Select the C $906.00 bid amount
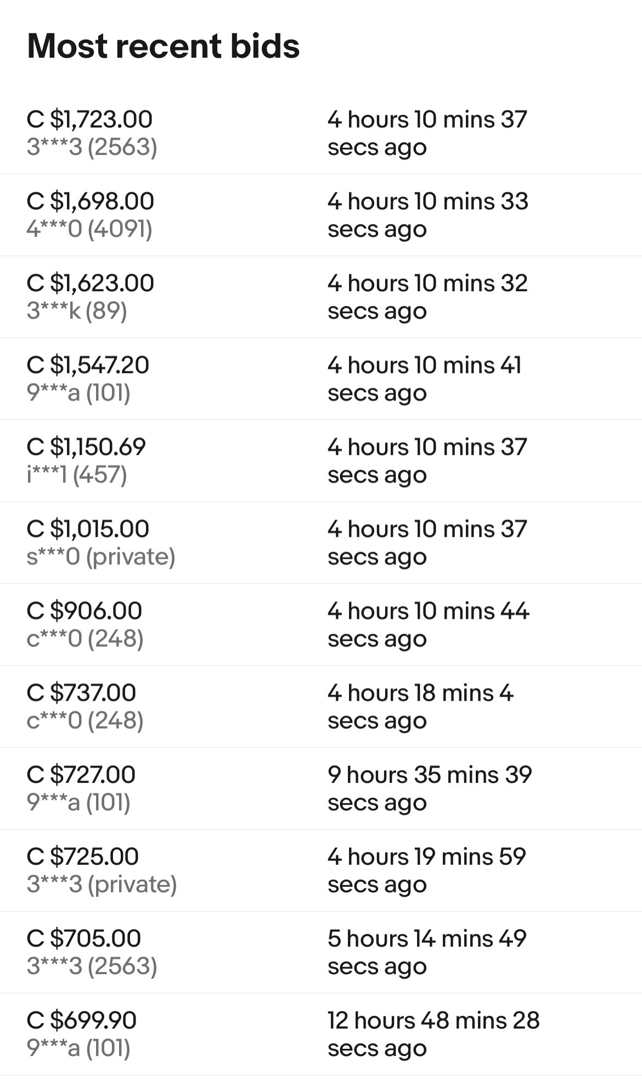Screen dimensions: 642x1089 point(84,610)
